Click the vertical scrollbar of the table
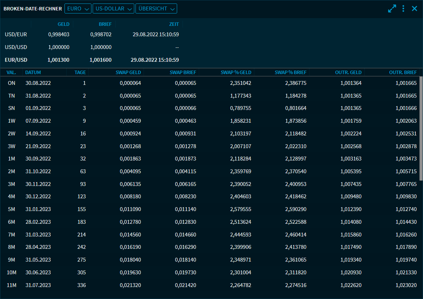 [x=421, y=127]
